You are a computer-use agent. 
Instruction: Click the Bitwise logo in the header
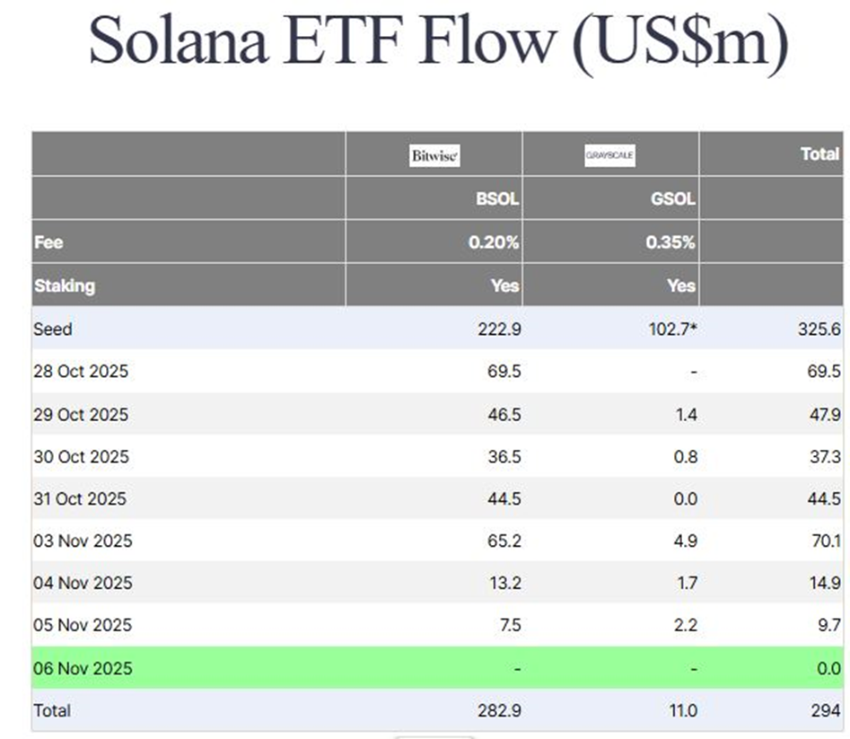[x=434, y=155]
